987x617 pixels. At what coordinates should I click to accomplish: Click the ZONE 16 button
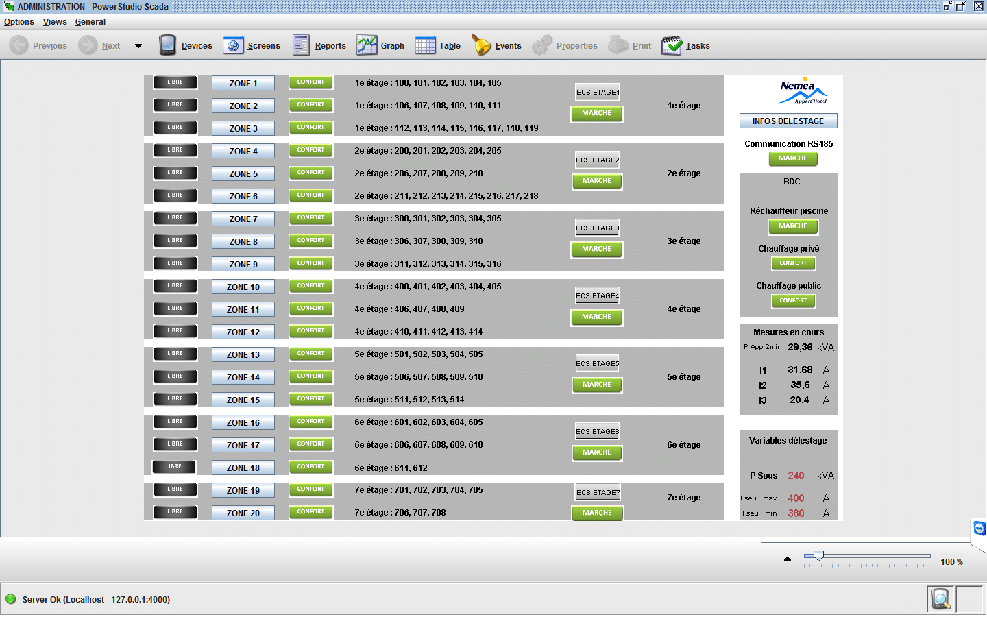[x=243, y=422]
